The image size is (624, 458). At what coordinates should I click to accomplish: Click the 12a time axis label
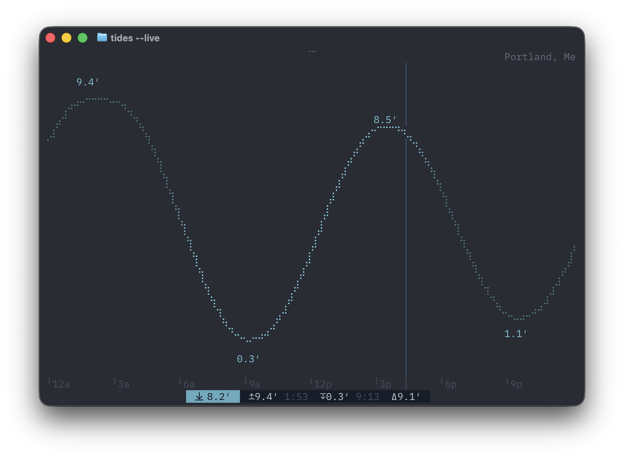tap(61, 384)
